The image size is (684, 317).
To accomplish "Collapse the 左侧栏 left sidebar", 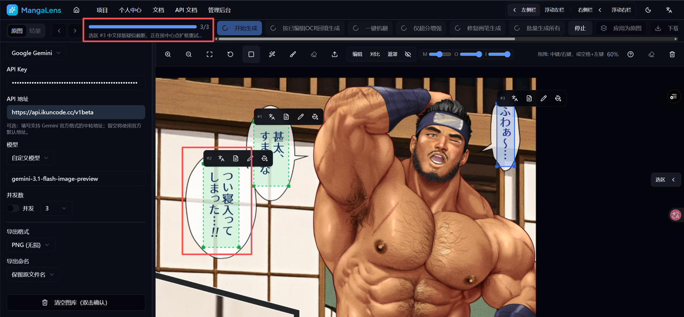I will [x=523, y=10].
